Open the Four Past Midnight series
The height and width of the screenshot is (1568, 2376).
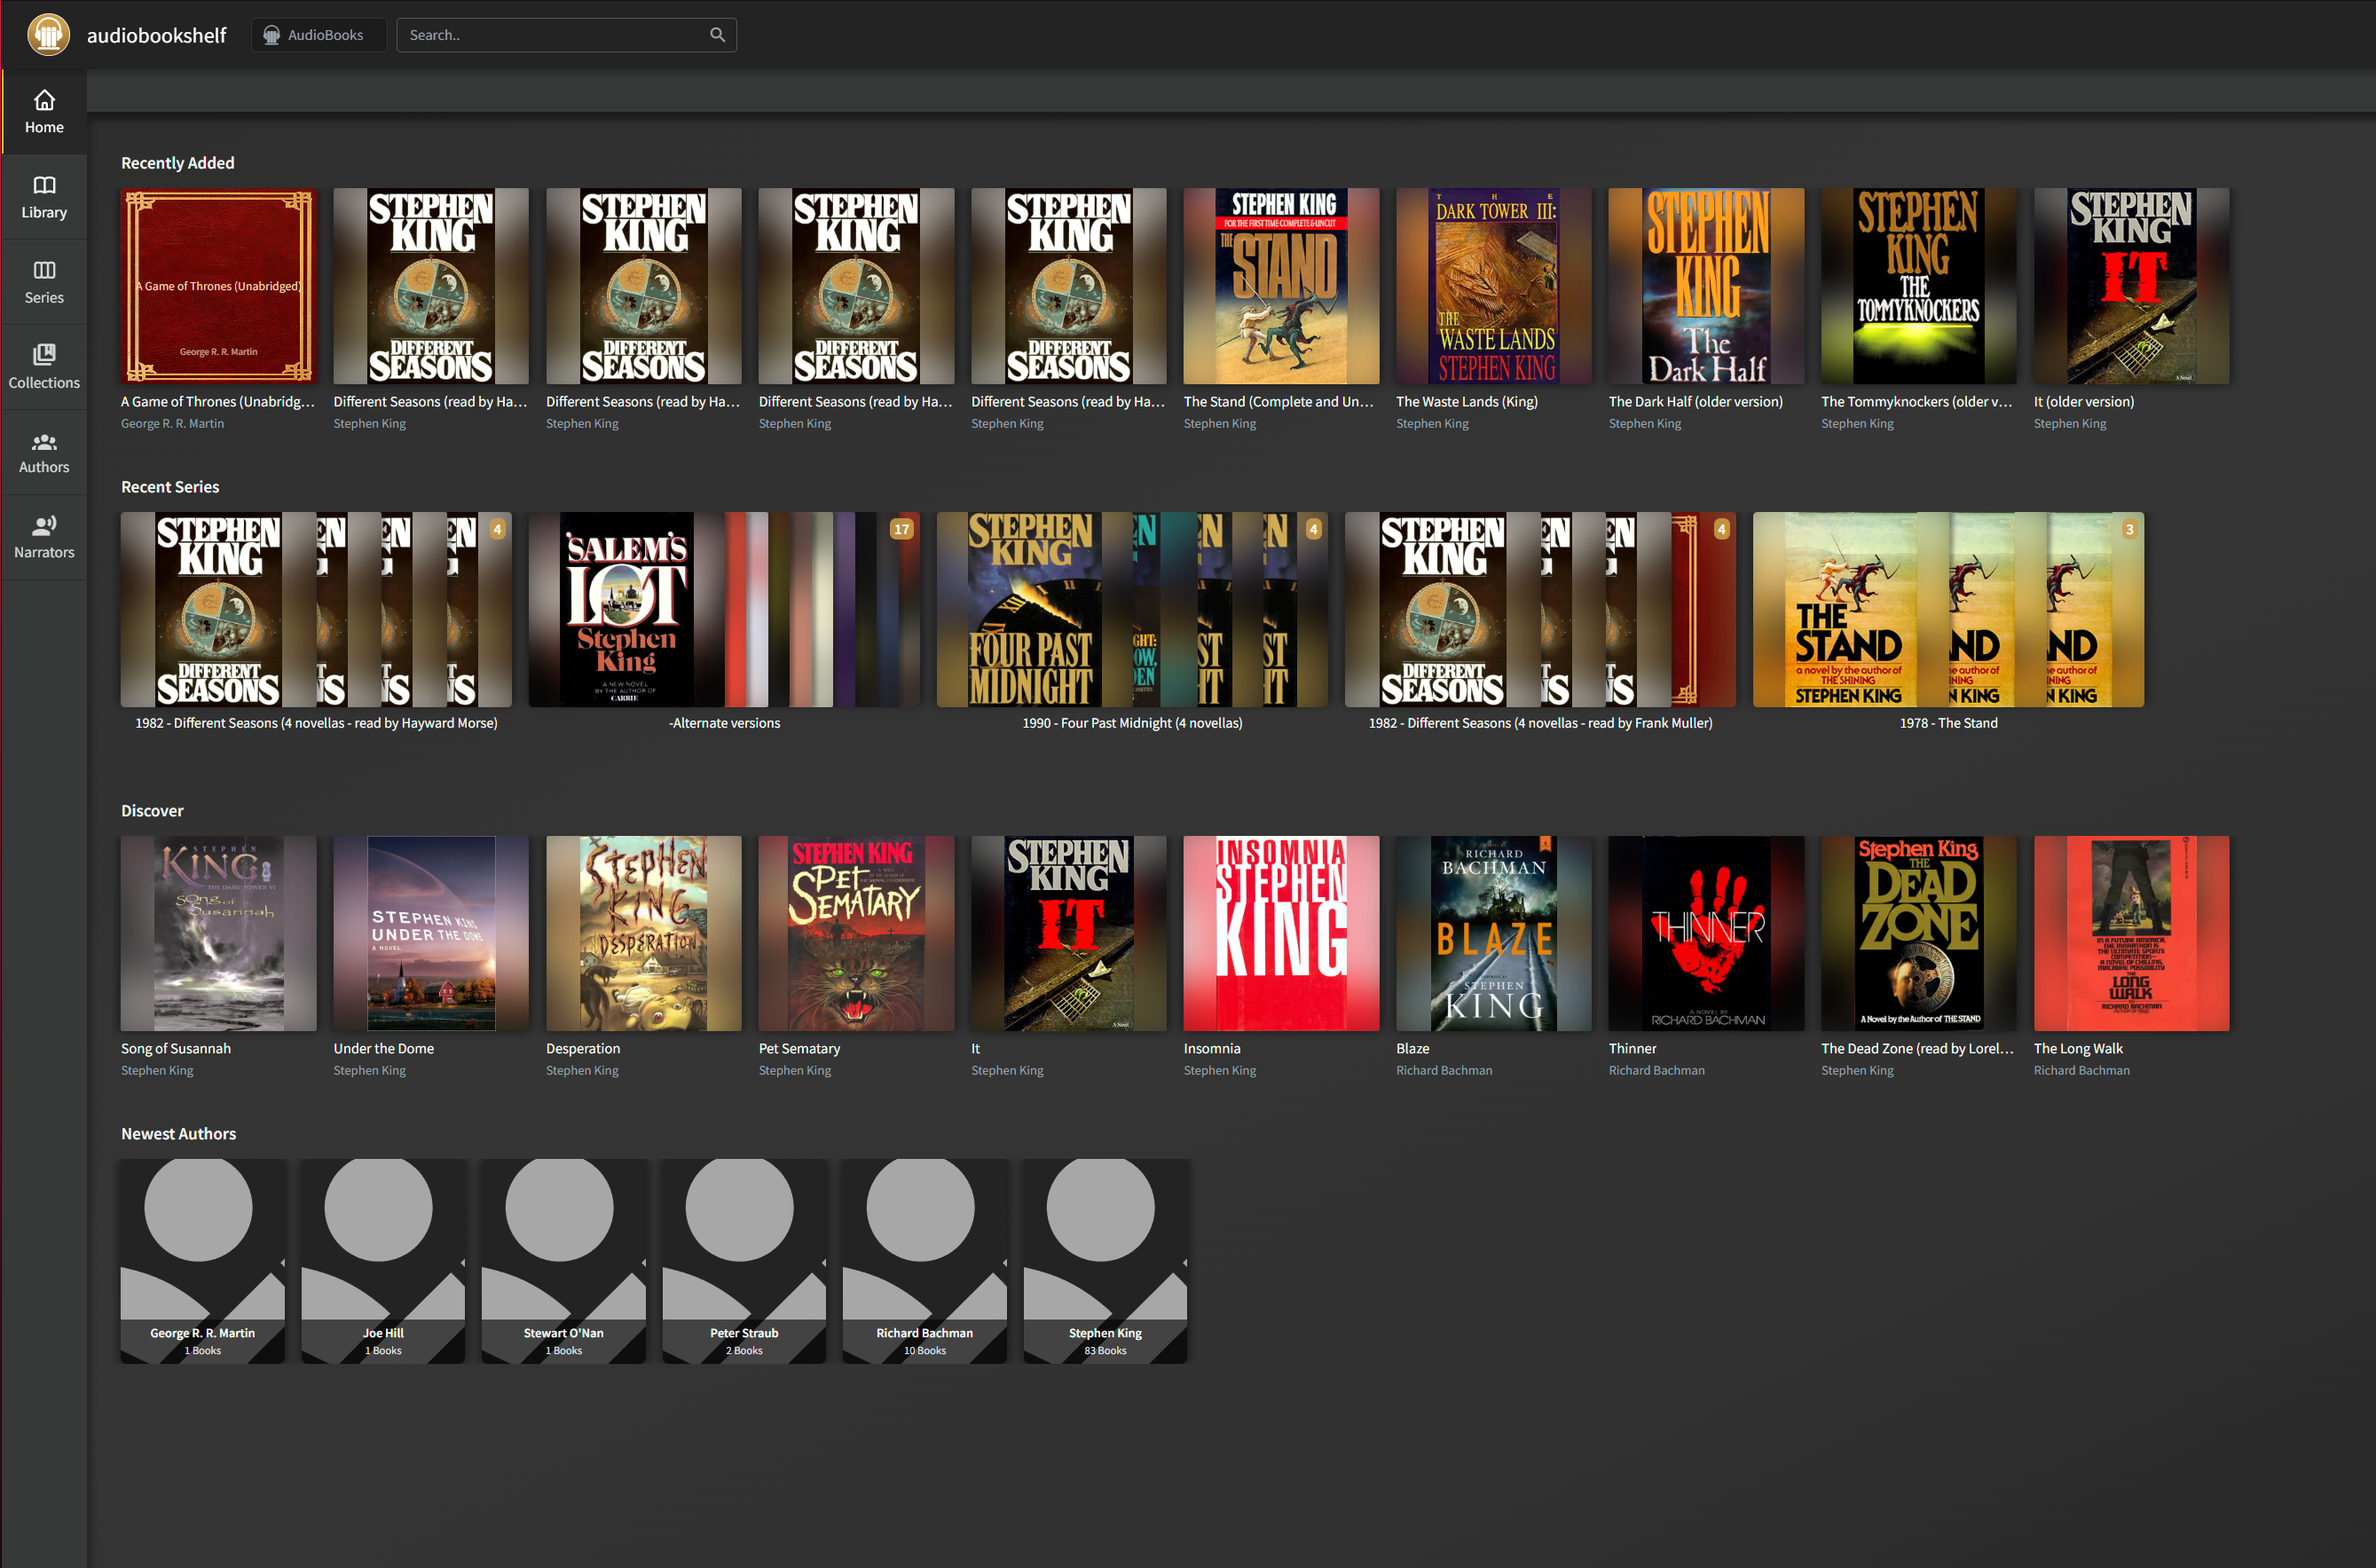click(1131, 610)
